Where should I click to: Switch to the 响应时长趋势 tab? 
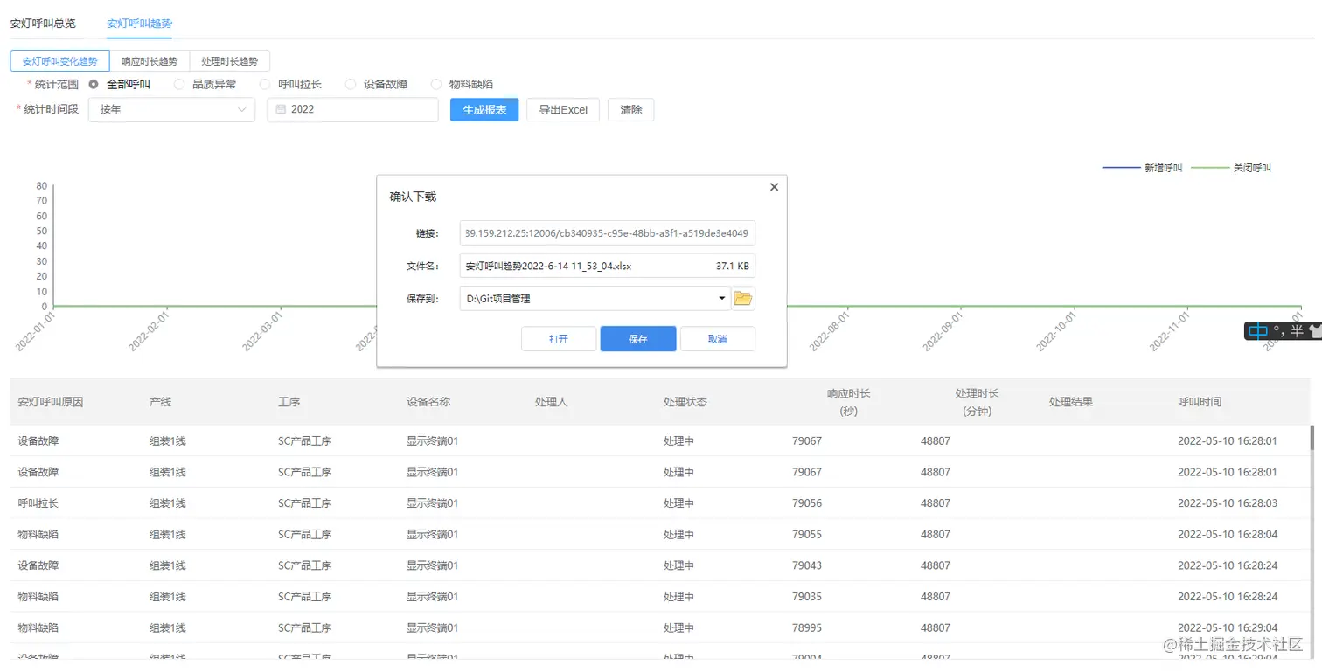point(150,60)
